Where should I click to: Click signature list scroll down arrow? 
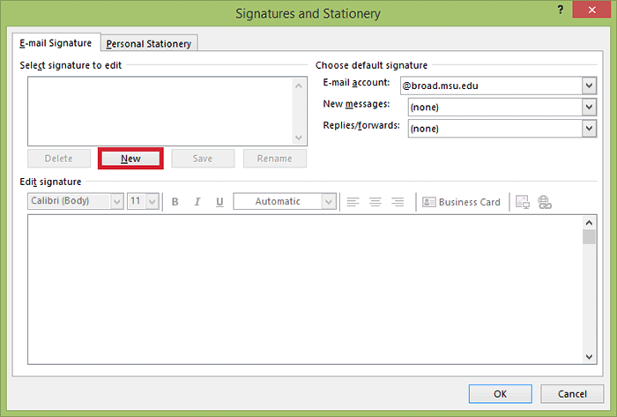299,138
